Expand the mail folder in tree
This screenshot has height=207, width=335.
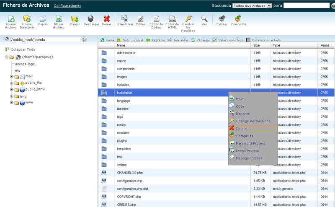coord(12,77)
